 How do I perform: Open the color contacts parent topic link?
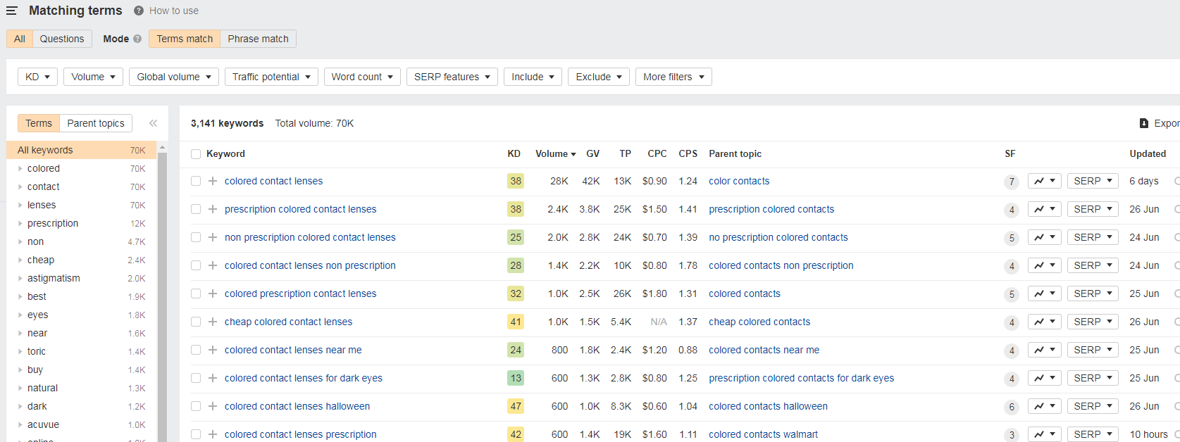739,181
